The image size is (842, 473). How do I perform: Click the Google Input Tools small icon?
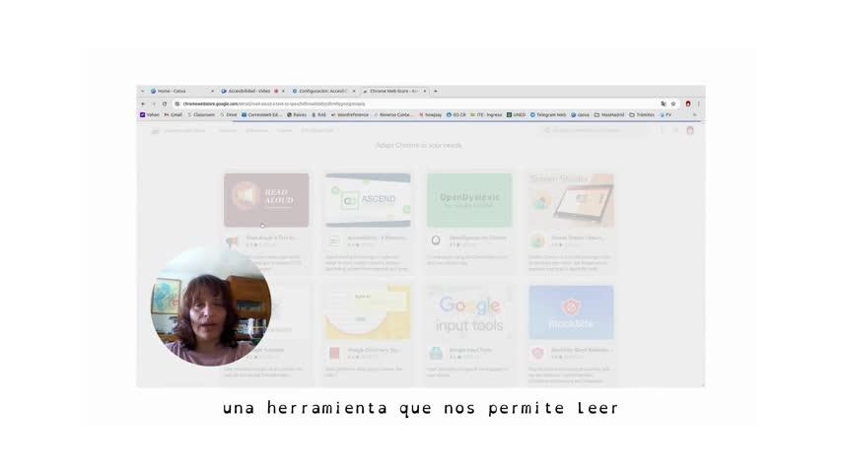click(436, 353)
